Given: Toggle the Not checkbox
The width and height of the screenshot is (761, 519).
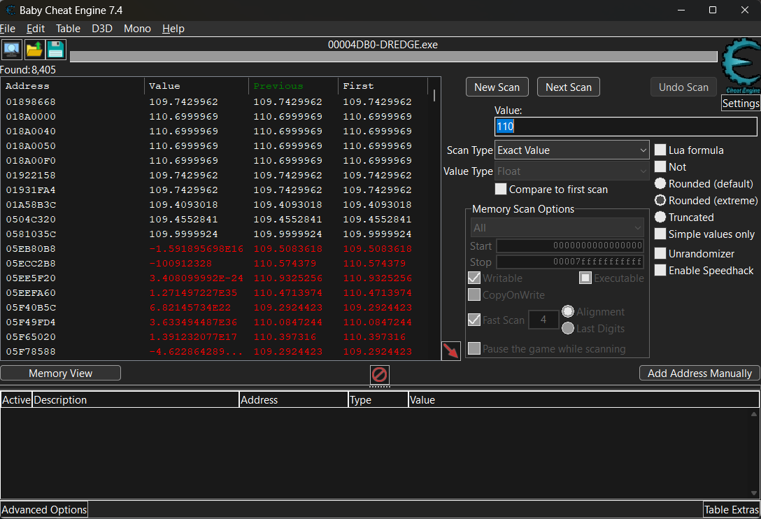Looking at the screenshot, I should pos(660,167).
